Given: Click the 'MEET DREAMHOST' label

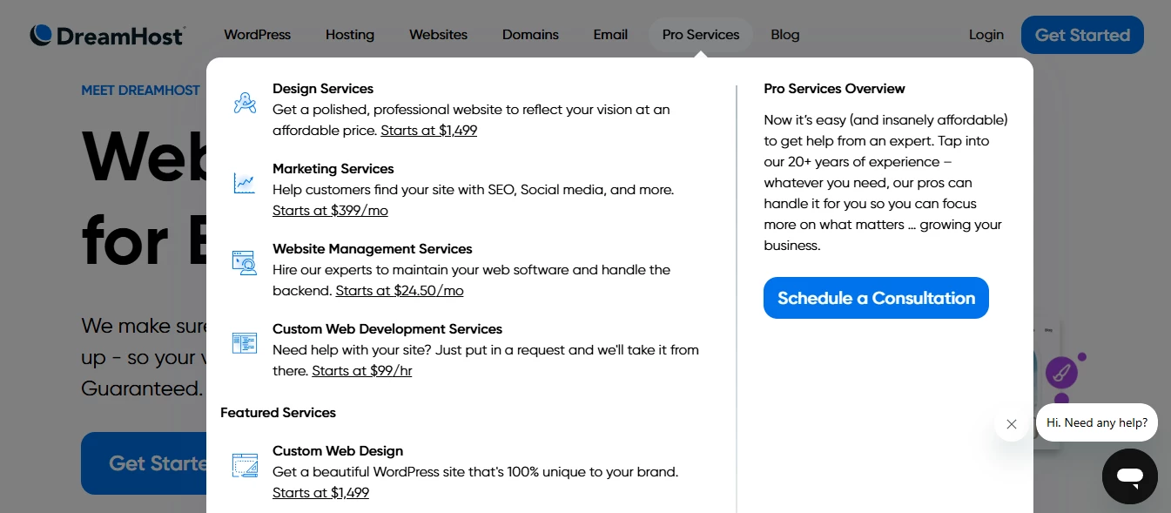Looking at the screenshot, I should tap(140, 91).
